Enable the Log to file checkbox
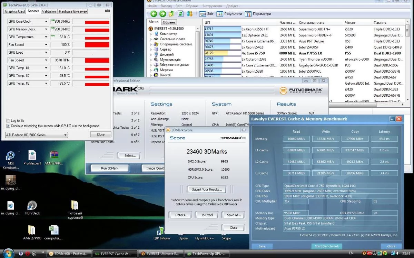Screen dimensions: 414x258 [x=8, y=121]
